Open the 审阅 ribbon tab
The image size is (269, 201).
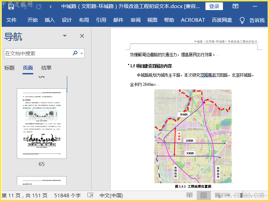(136, 20)
